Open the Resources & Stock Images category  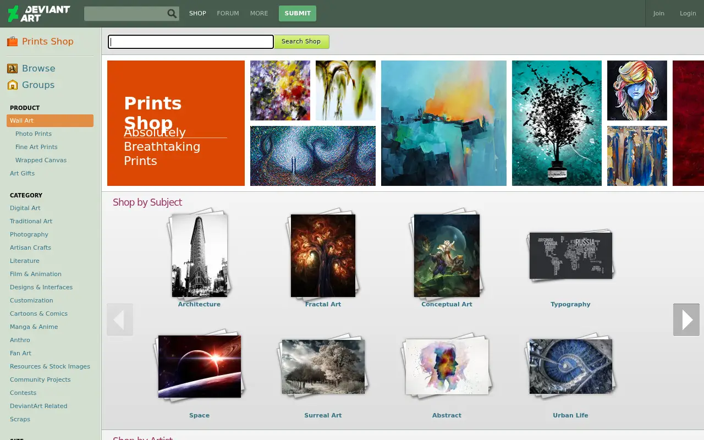50,366
